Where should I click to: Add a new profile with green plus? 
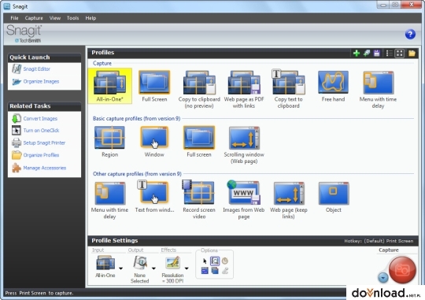point(357,54)
